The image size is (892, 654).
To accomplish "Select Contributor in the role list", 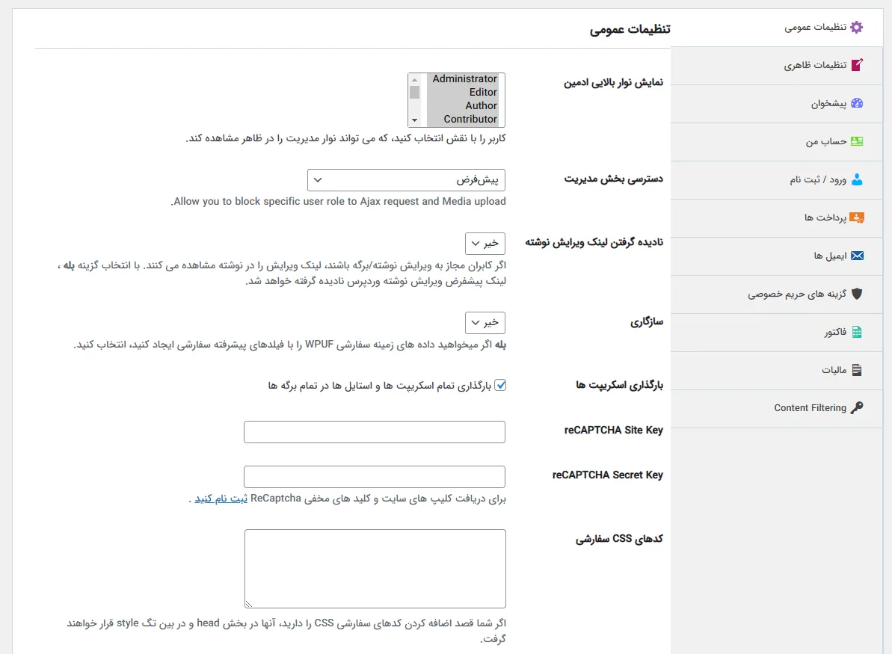I will point(463,120).
